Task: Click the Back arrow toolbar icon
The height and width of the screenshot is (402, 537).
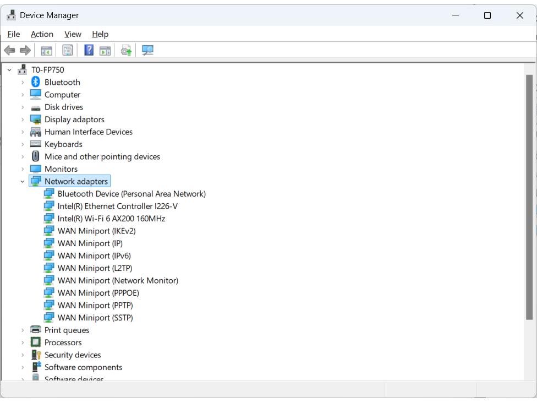Action: pyautogui.click(x=9, y=50)
